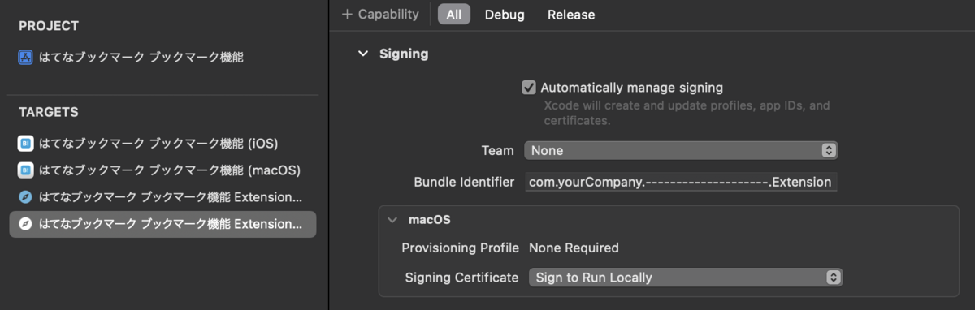Click the highlighted Extension target's compass icon
Screen dimensions: 975x310
tap(25, 224)
